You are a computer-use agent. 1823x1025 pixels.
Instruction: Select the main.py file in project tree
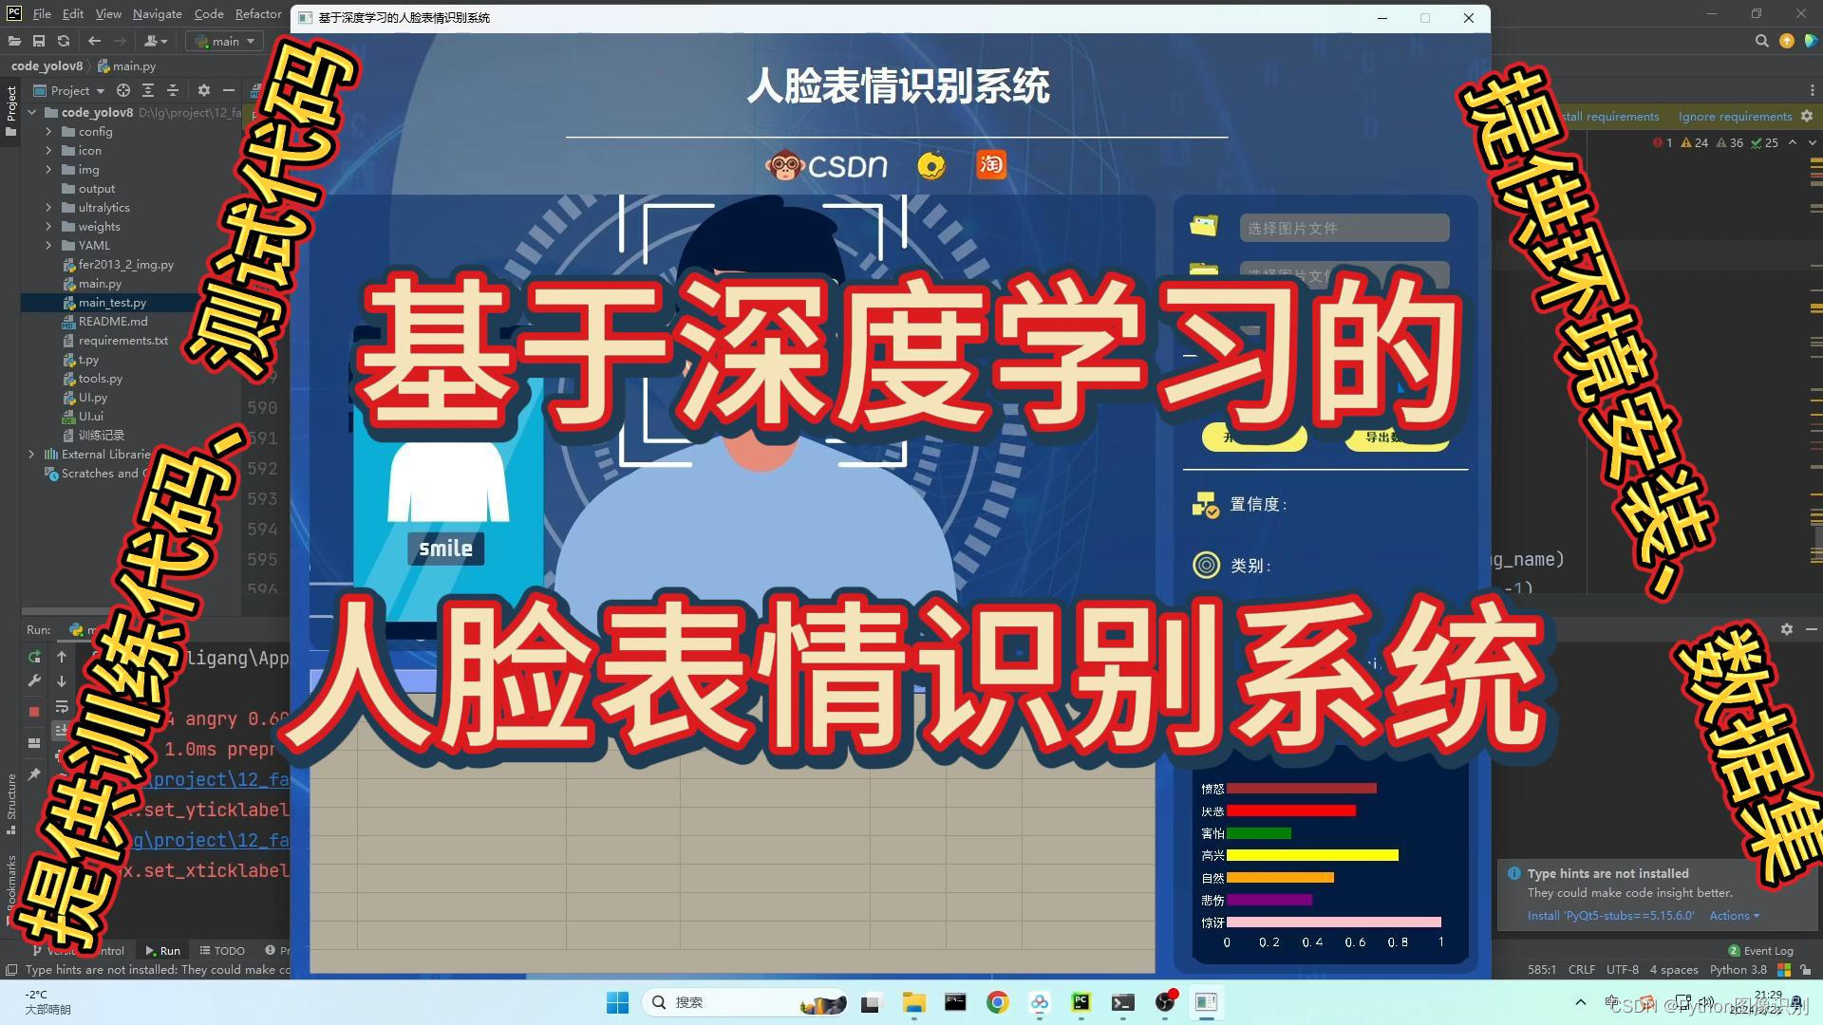click(100, 283)
